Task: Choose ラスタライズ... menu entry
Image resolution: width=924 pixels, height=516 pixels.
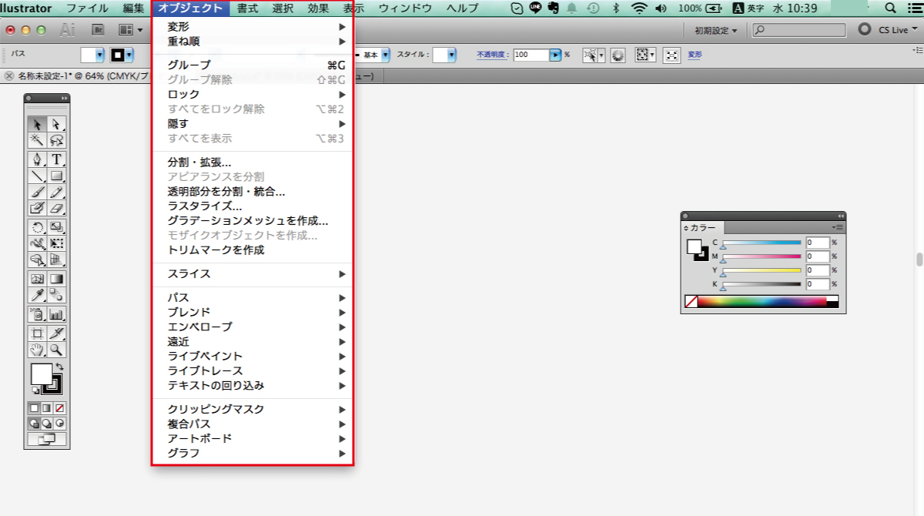Action: (253, 206)
